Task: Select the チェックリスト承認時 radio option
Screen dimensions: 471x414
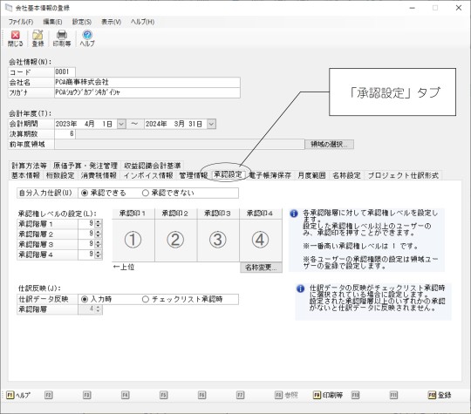Action: pyautogui.click(x=146, y=299)
